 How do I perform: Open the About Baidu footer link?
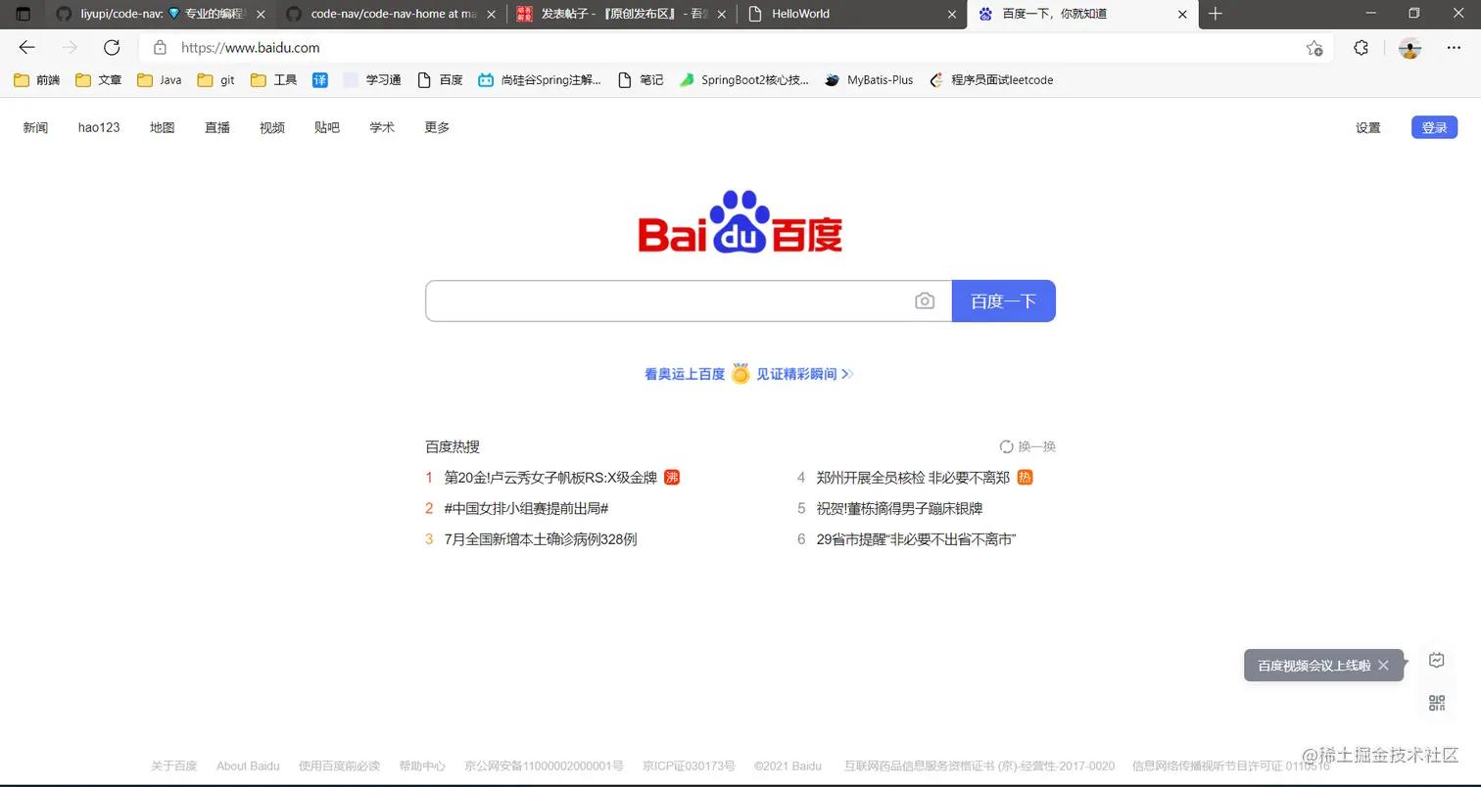tap(248, 765)
